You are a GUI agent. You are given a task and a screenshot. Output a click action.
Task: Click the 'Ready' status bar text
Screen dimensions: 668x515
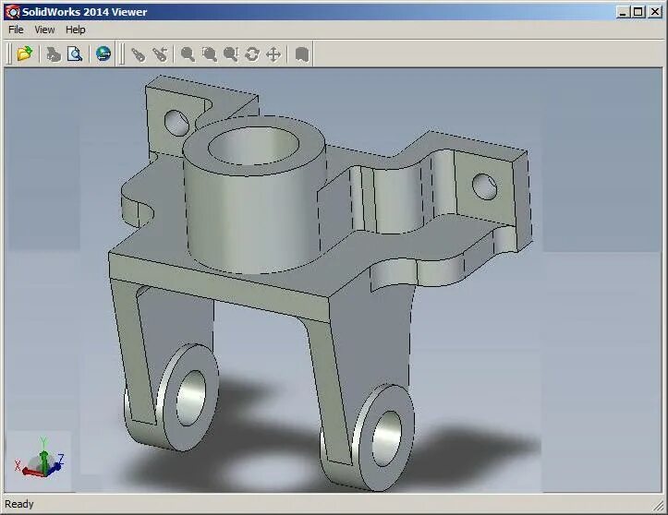click(x=19, y=504)
